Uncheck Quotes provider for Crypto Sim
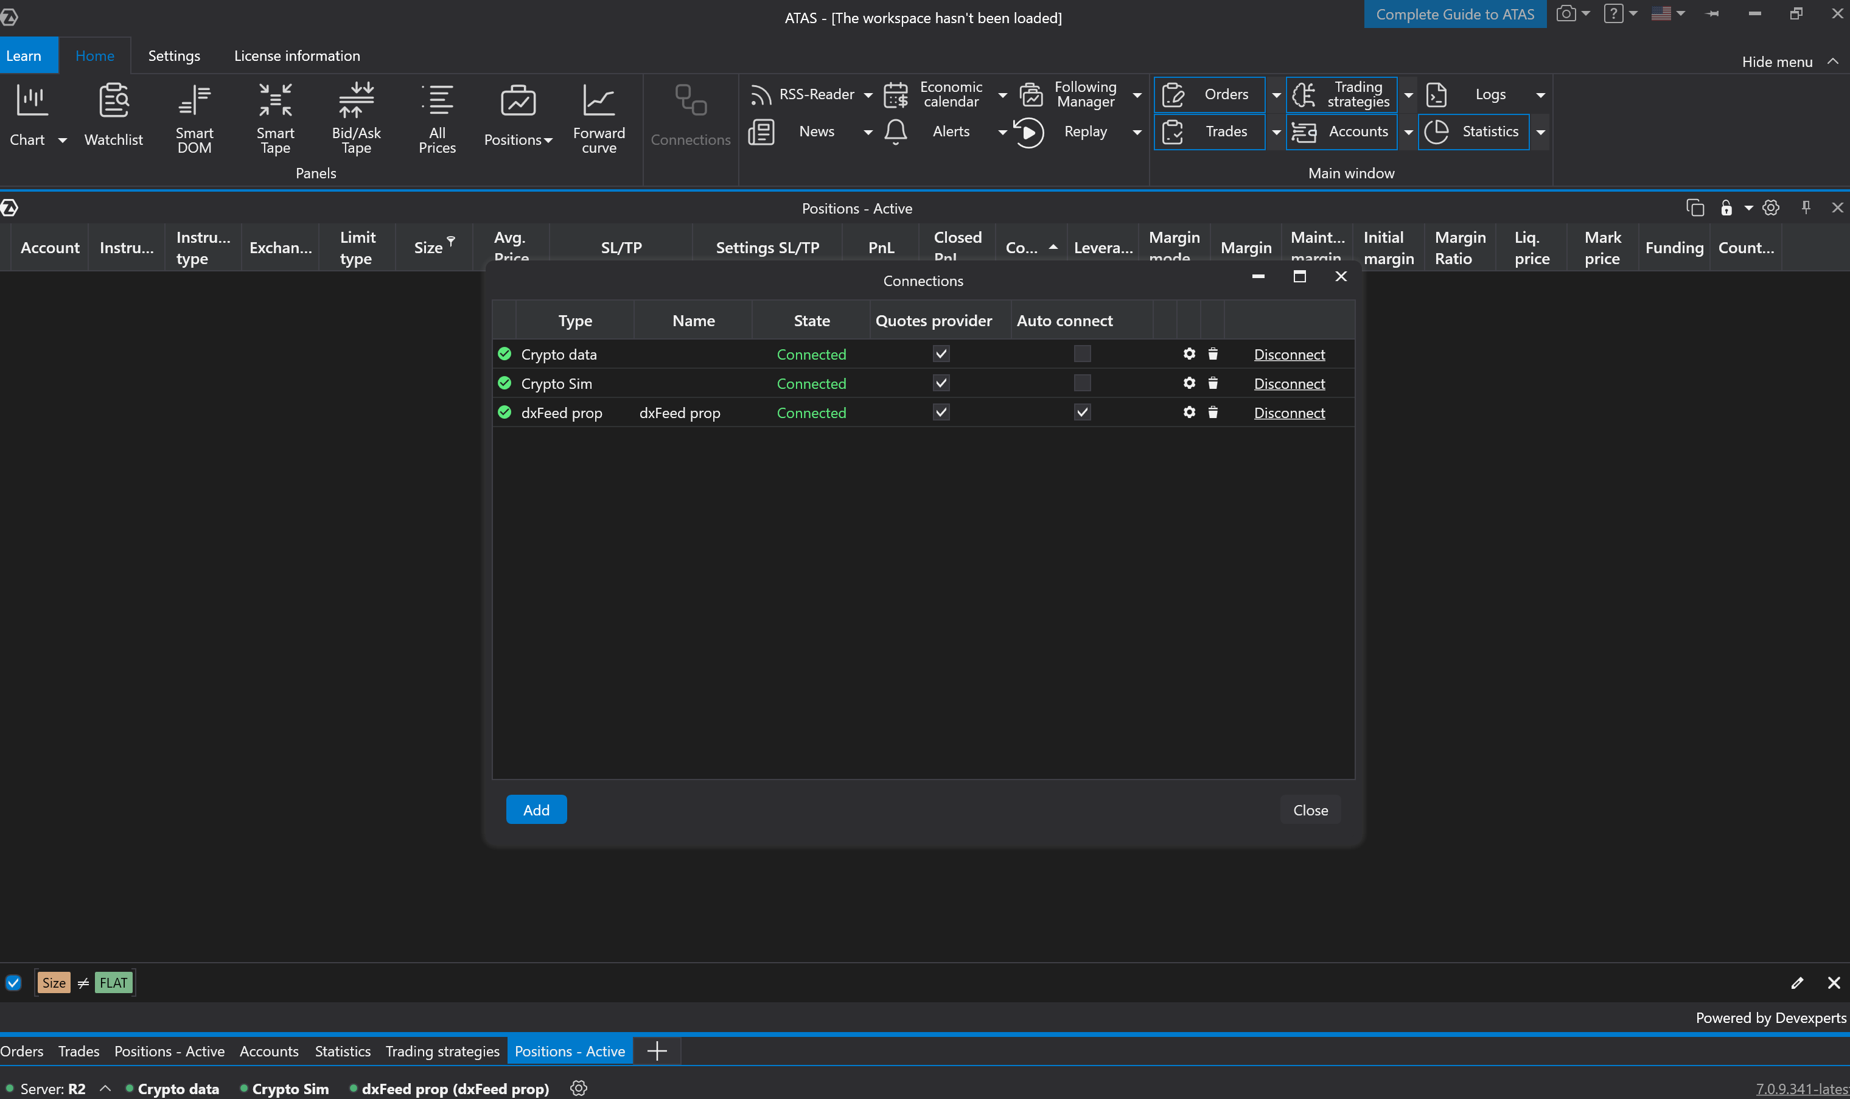 pyautogui.click(x=941, y=383)
